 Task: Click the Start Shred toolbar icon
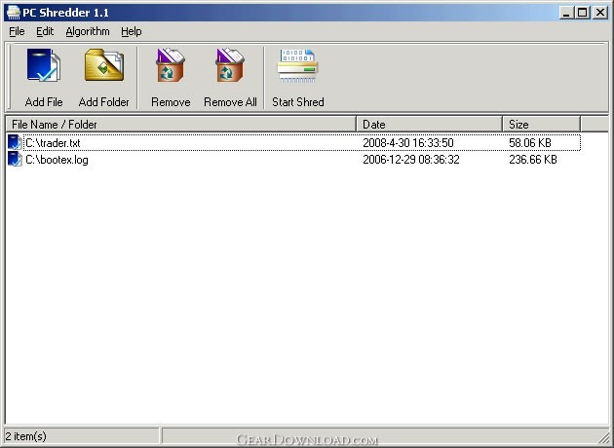coord(297,65)
